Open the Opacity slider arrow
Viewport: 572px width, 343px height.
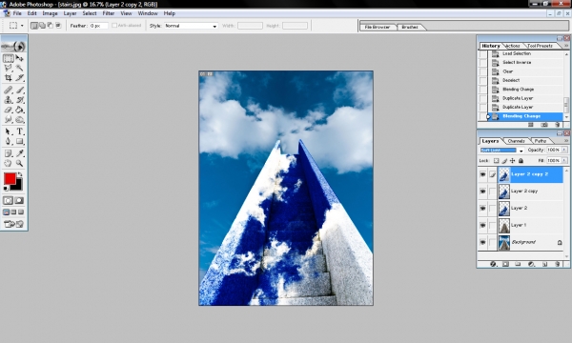coord(564,150)
